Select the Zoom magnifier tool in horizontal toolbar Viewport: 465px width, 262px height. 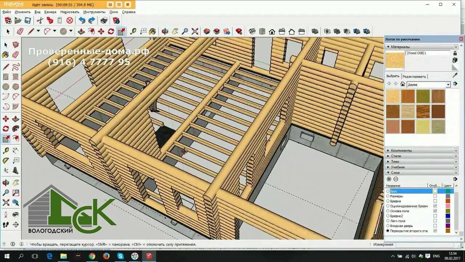185,31
